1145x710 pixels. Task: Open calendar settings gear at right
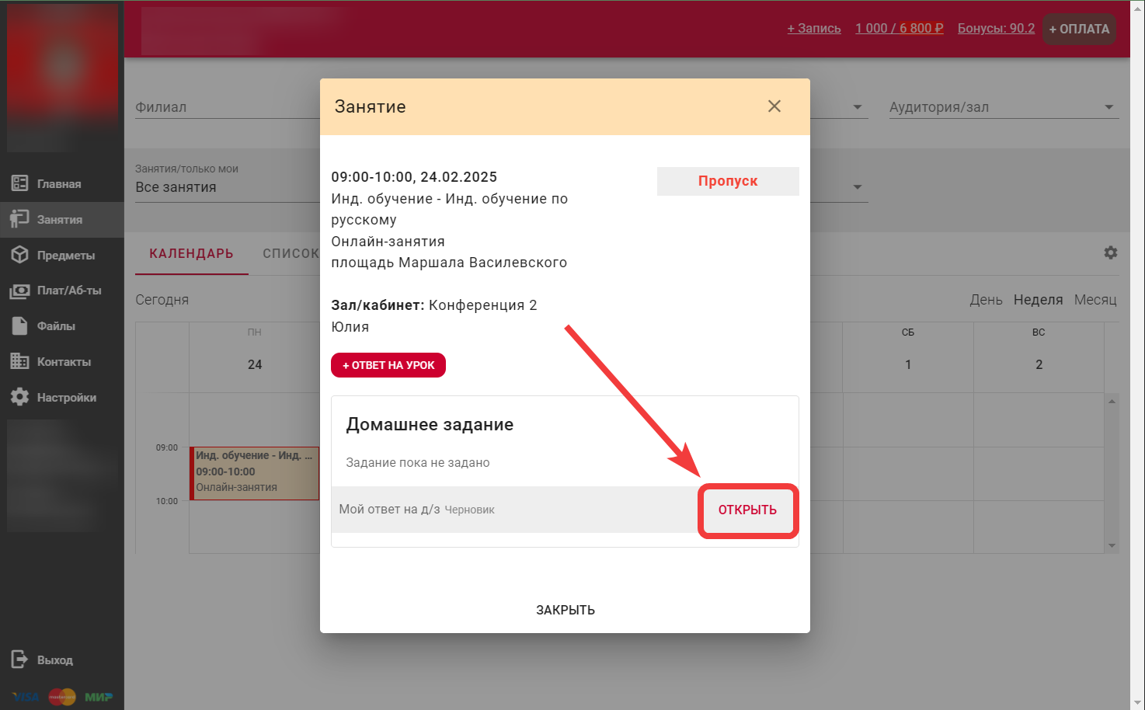point(1110,252)
